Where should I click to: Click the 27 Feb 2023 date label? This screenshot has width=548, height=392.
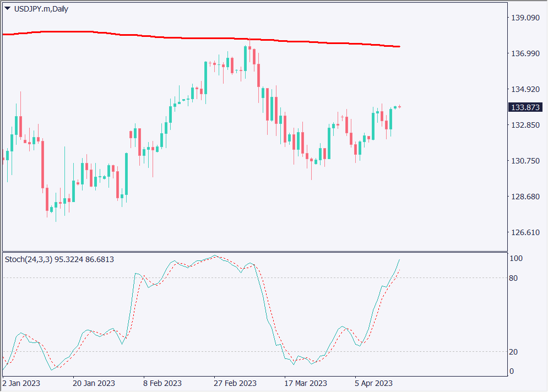point(235,383)
